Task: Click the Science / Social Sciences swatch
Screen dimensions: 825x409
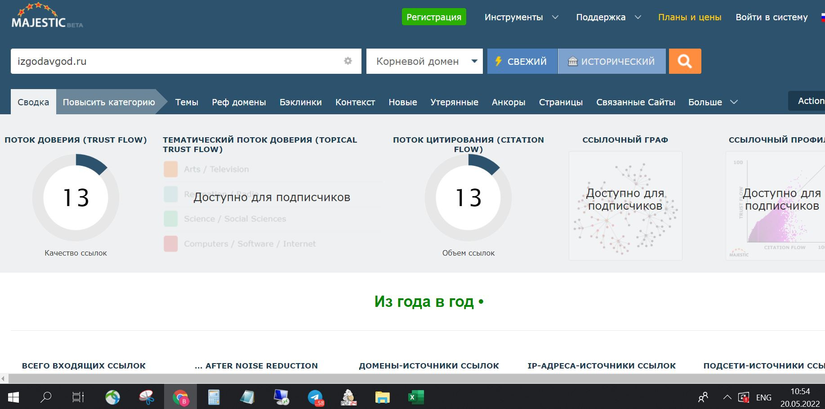Action: pos(171,219)
